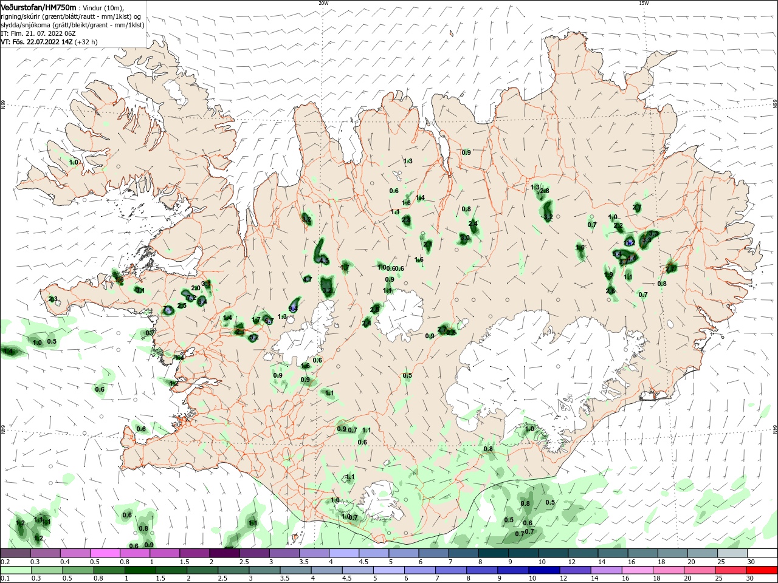
Task: Click the '4.4' precipitation value in the east
Action: (x=632, y=258)
